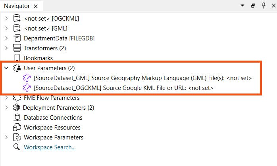The width and height of the screenshot is (277, 166).
Task: Click the Workspace Resources icon
Action: 17,128
